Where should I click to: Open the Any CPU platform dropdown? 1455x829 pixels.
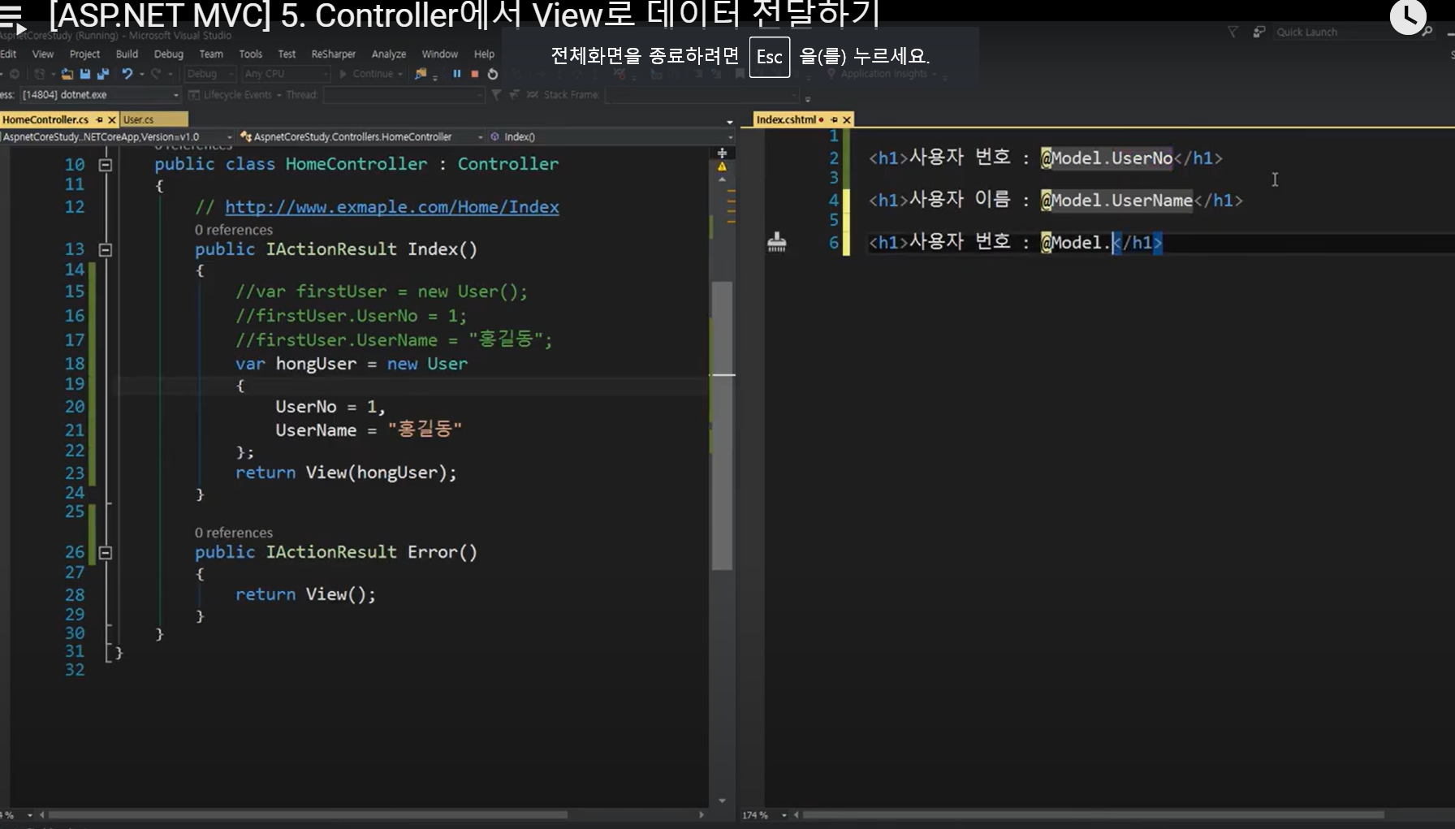286,74
